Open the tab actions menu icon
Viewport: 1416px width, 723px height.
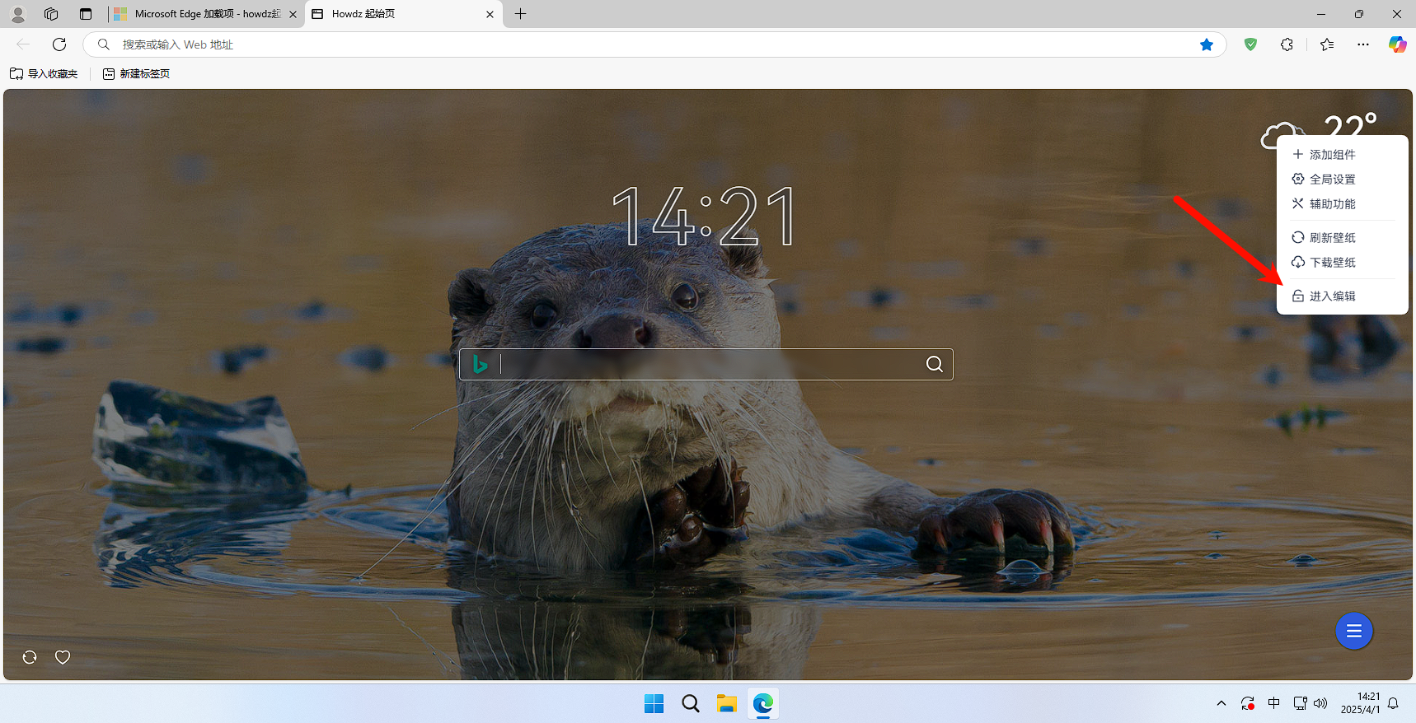(x=86, y=14)
